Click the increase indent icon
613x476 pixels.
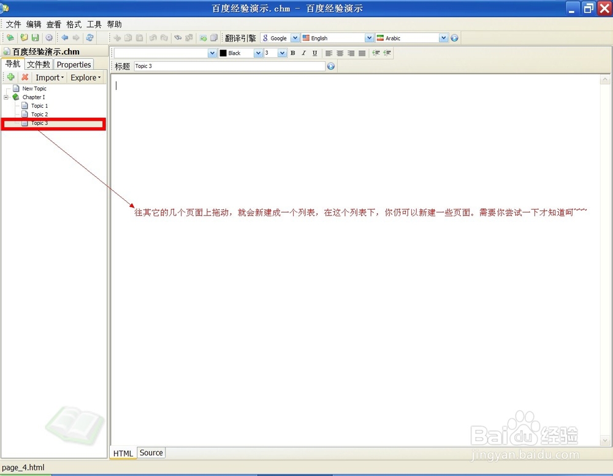point(387,53)
